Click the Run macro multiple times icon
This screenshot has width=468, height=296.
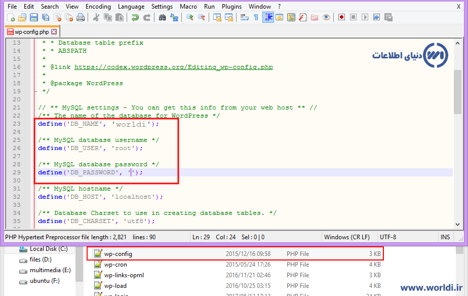click(x=376, y=17)
